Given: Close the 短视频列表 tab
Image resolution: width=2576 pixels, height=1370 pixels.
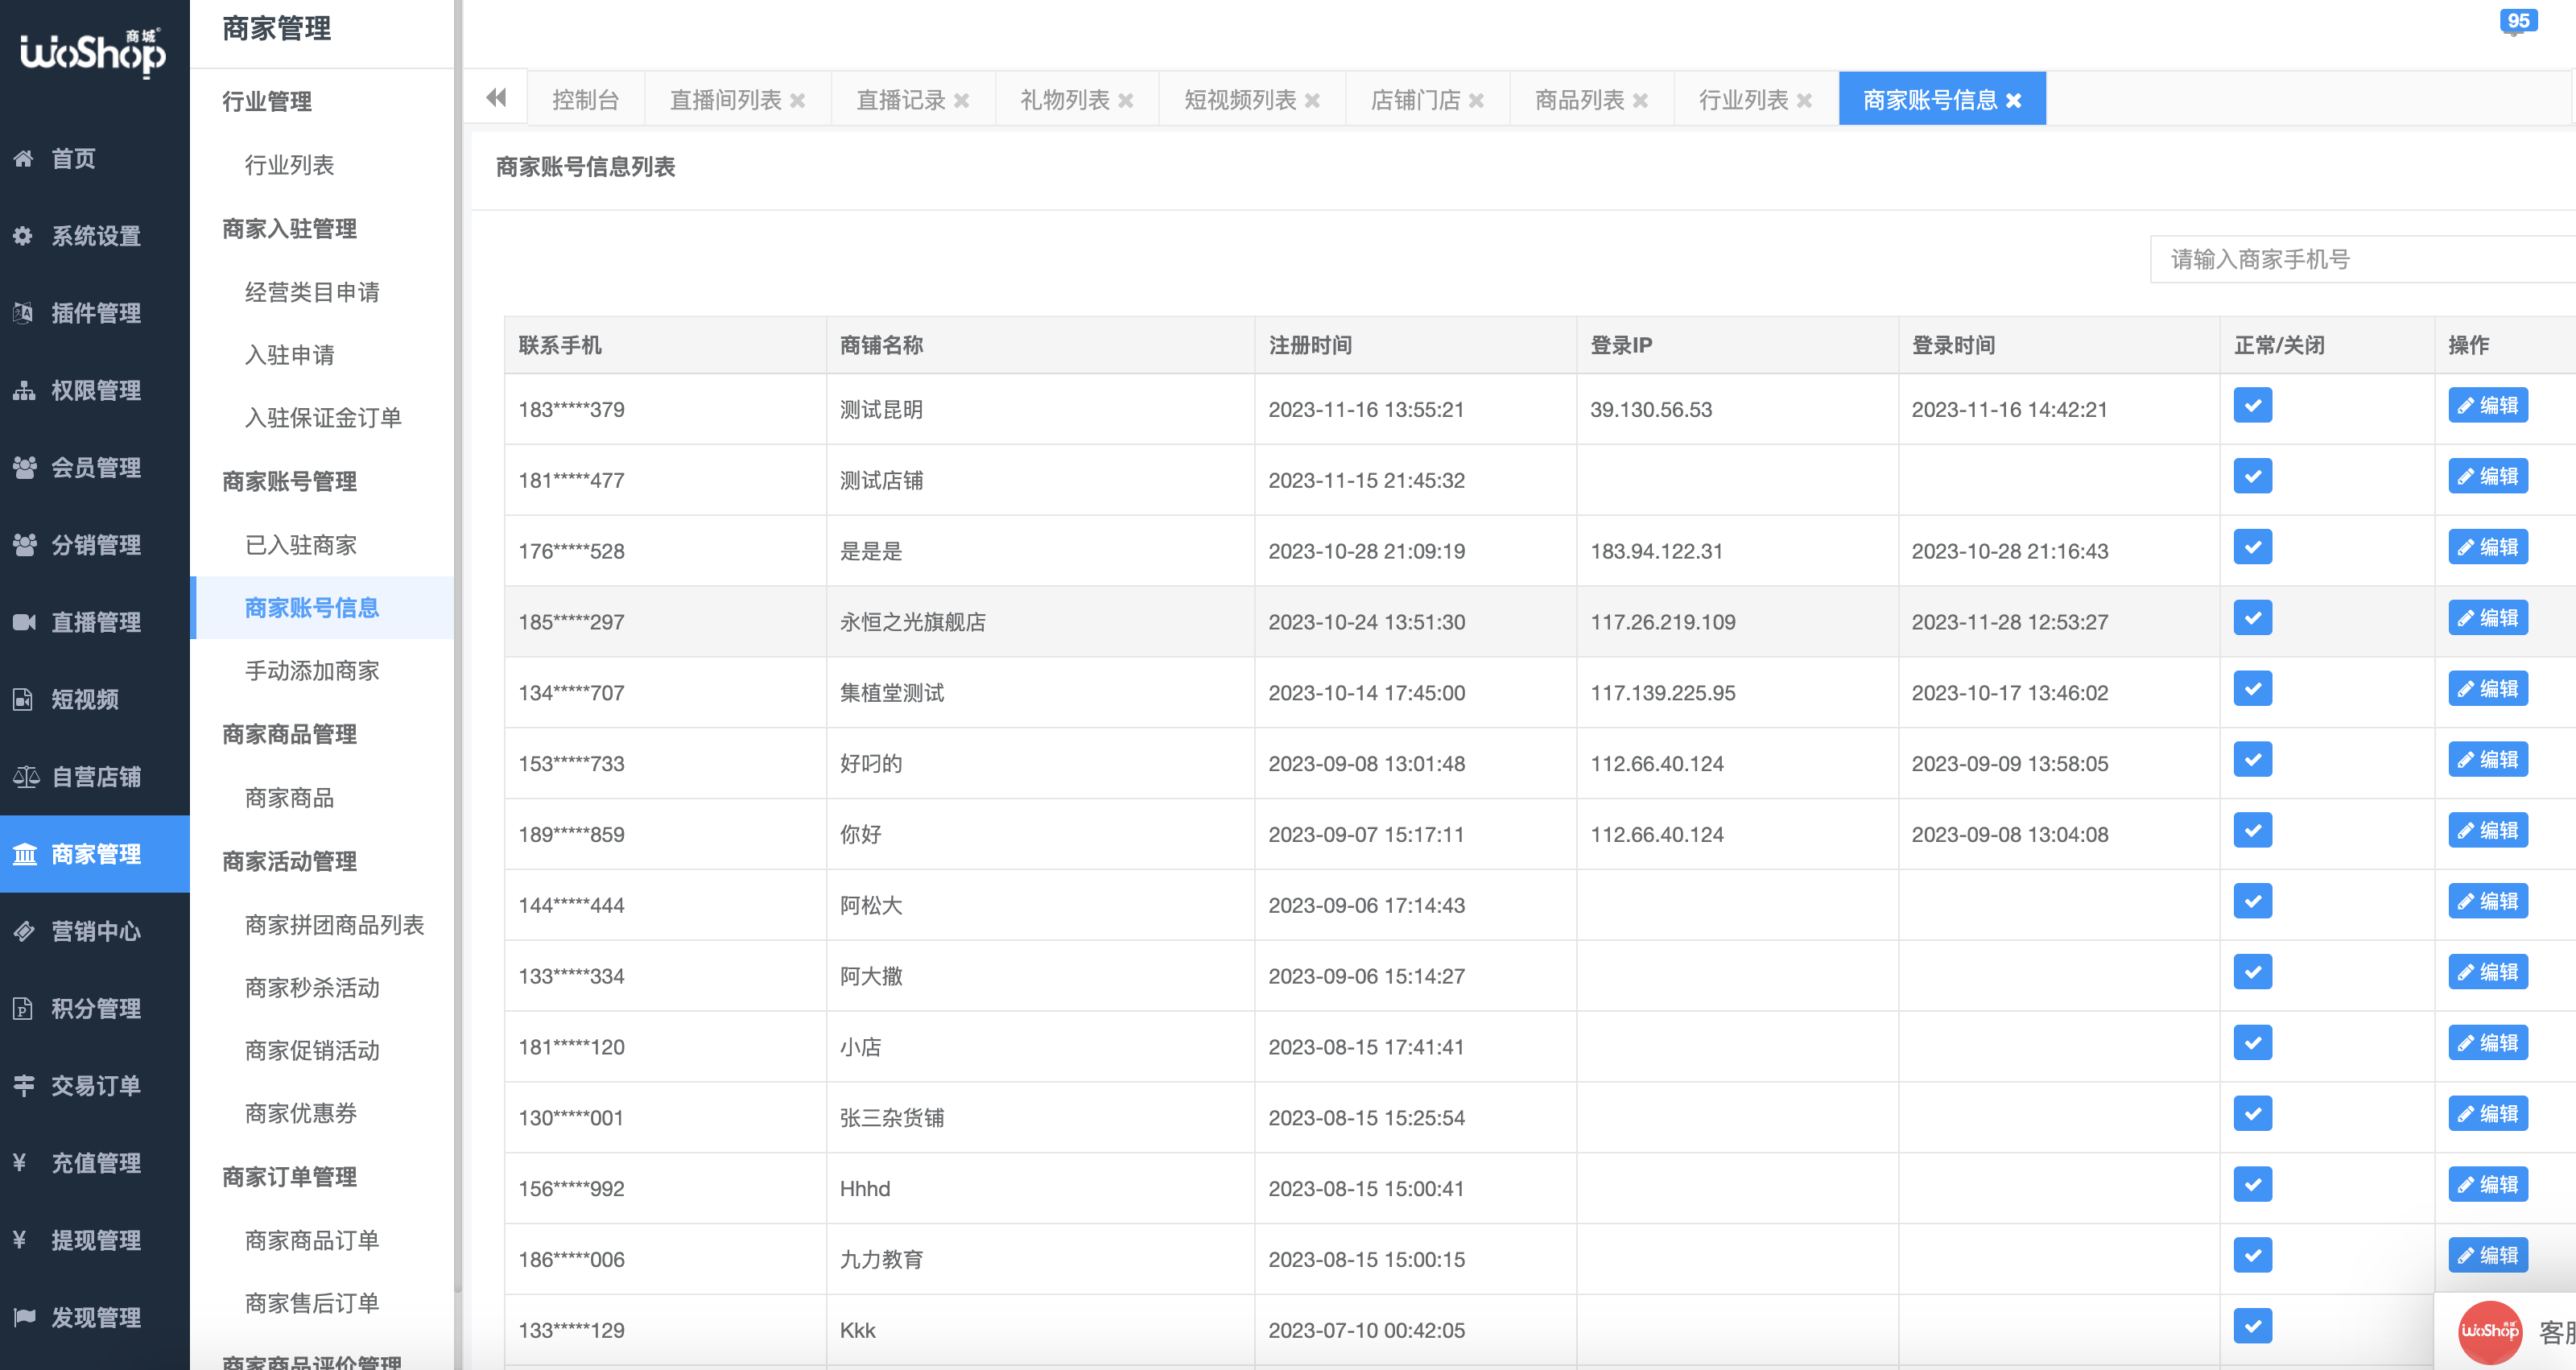Looking at the screenshot, I should point(1313,100).
